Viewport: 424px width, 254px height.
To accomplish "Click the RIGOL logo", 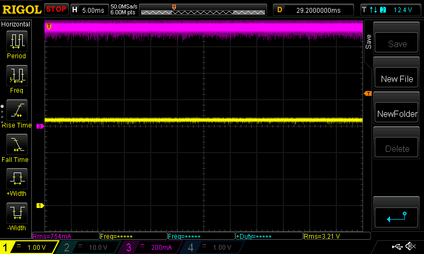I will tap(22, 10).
